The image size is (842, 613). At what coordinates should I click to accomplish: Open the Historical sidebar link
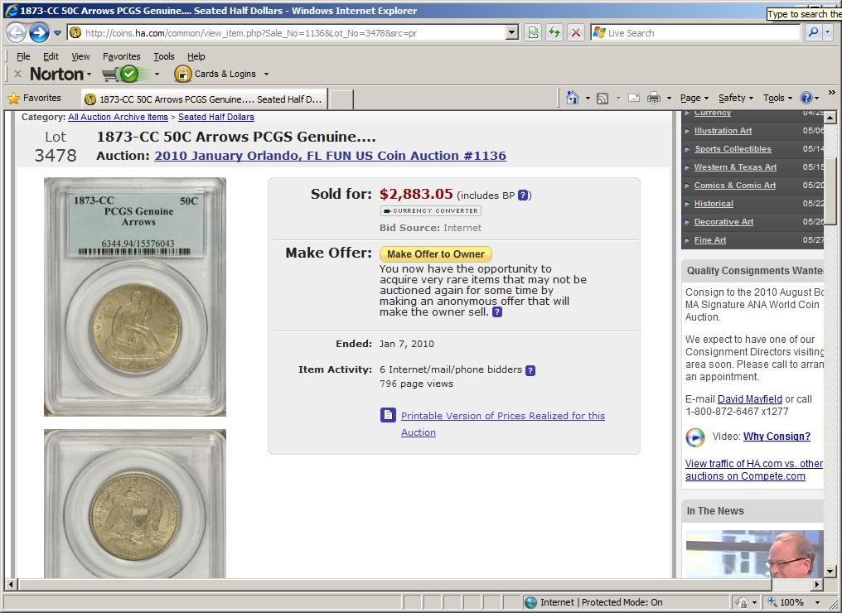pos(714,204)
